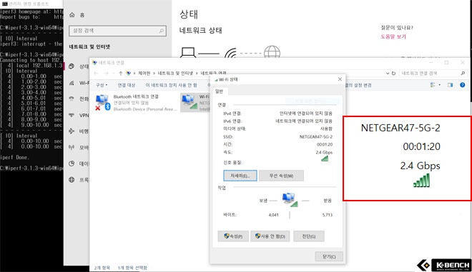The image size is (472, 272).
Task: Open proxy globe icon in Settings sidebar
Action: pyautogui.click(x=72, y=180)
